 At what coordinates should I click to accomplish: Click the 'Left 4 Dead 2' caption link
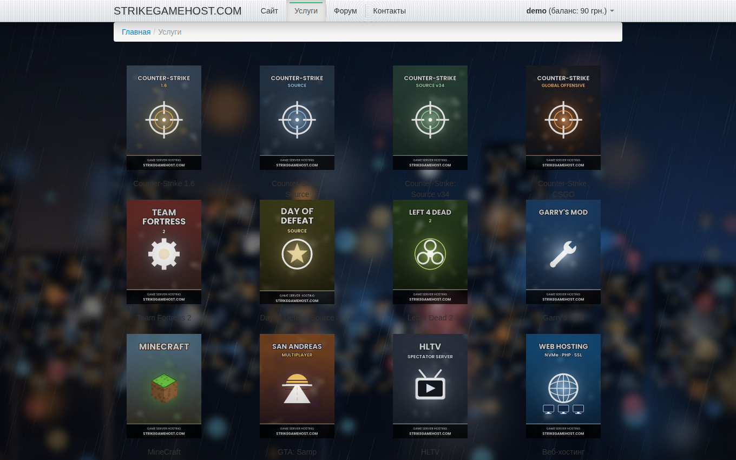pos(430,318)
